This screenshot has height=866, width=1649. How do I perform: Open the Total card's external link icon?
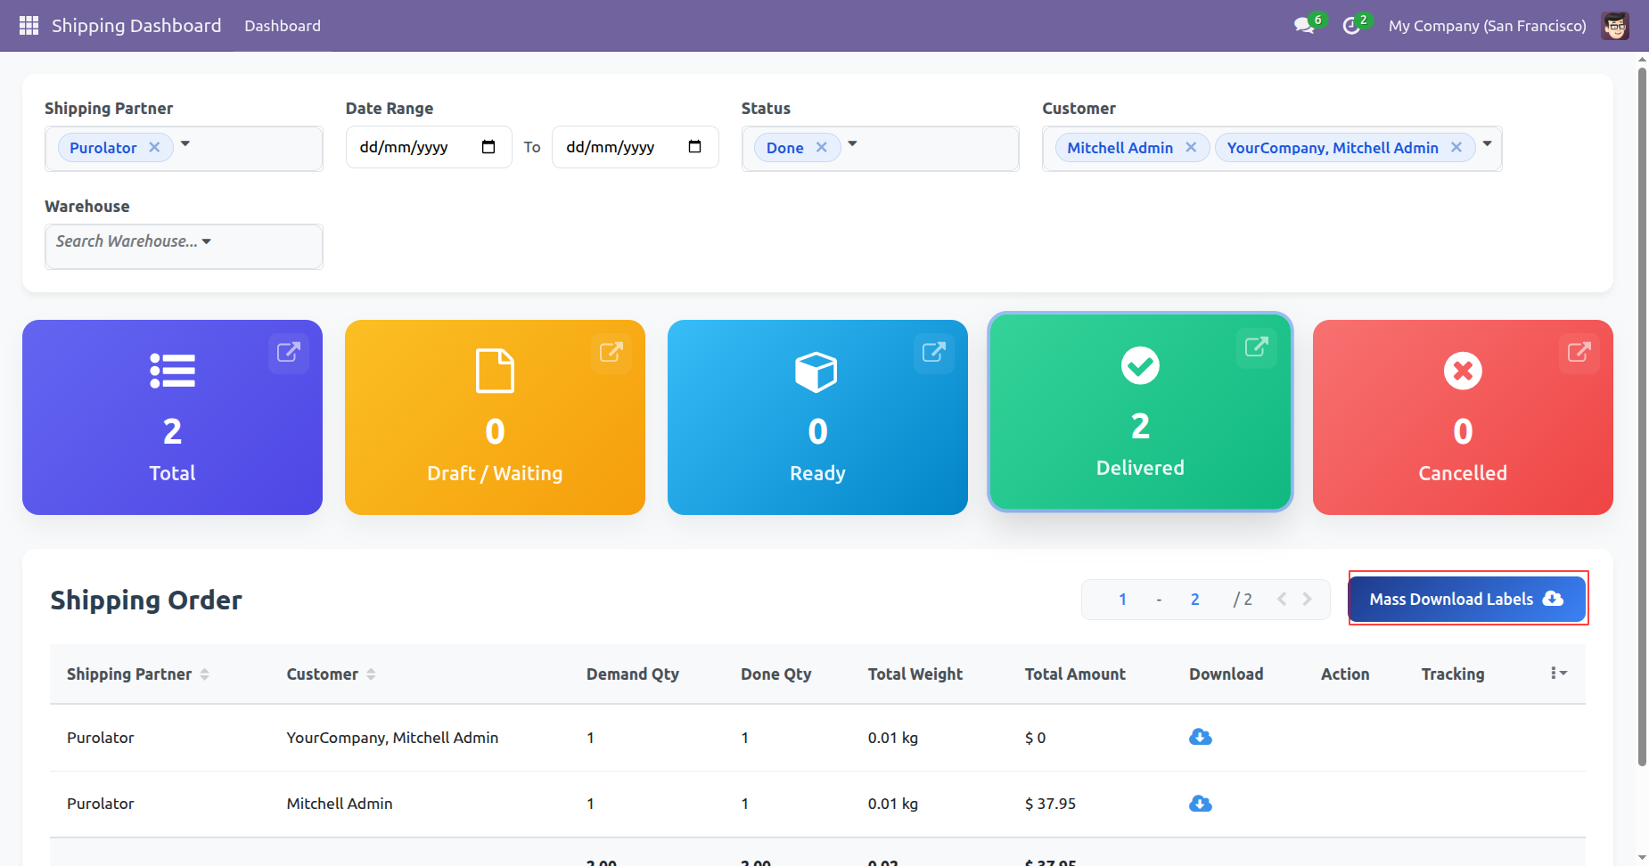[288, 352]
